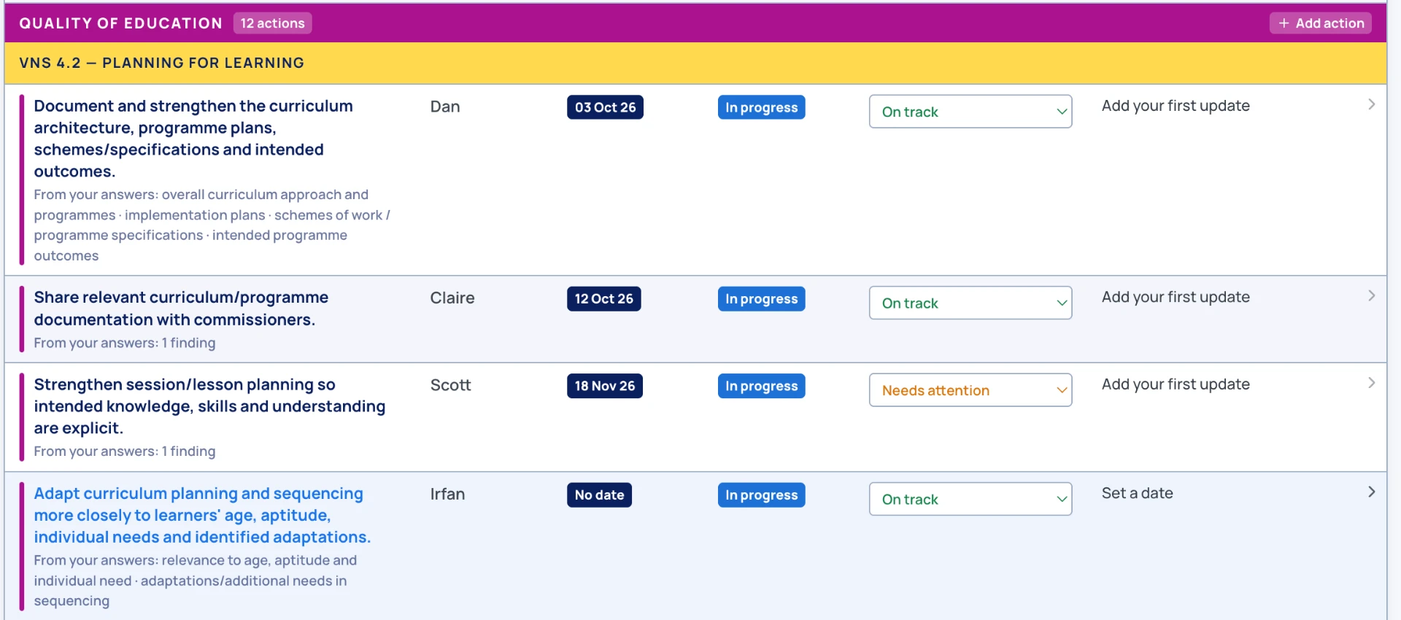Click the owner name Scott
Viewport: 1401px width, 620px height.
tap(450, 385)
